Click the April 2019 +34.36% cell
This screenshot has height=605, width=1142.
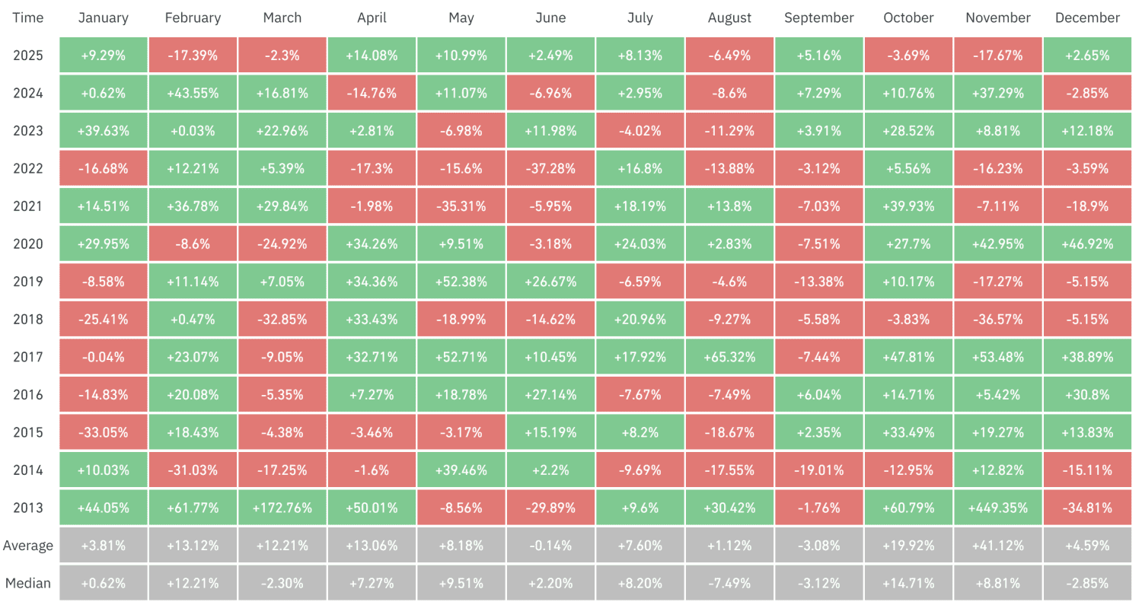[x=372, y=282]
